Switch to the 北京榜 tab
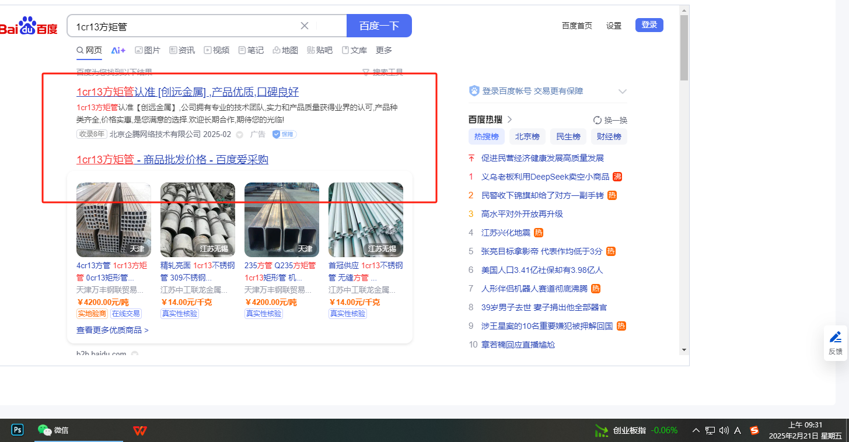 [527, 137]
